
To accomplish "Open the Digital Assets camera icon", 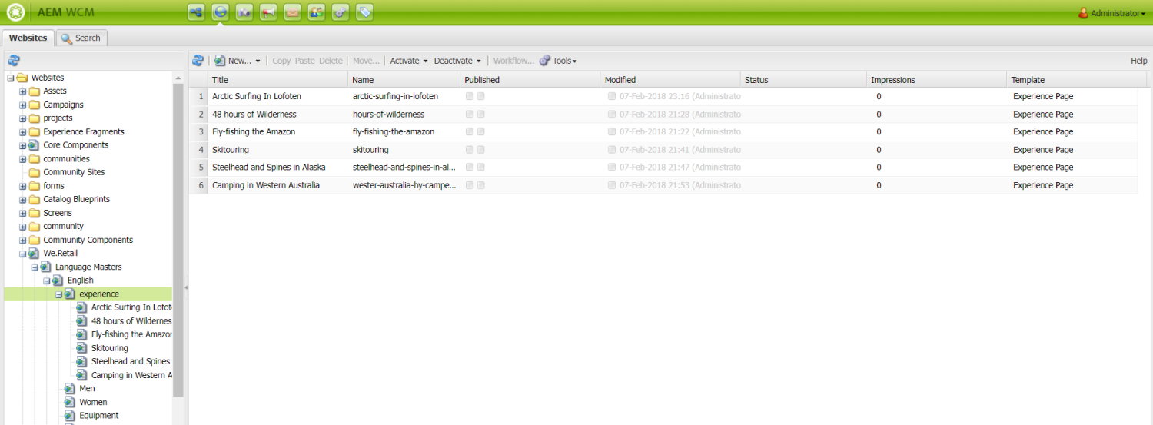I will 244,12.
